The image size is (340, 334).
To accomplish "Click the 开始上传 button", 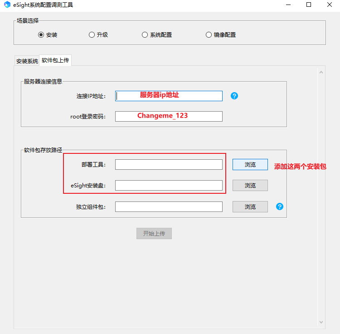I will point(154,234).
